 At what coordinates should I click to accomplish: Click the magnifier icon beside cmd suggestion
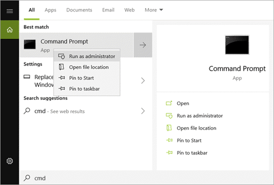pyautogui.click(x=27, y=111)
